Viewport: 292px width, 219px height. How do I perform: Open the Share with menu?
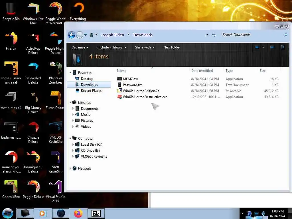click(x=145, y=47)
